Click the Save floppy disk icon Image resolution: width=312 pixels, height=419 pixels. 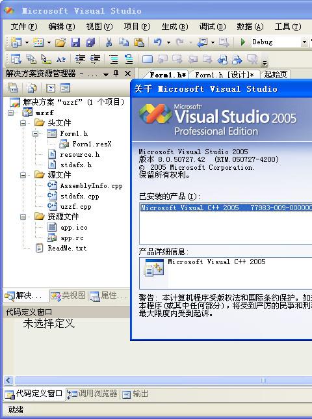tap(75, 42)
